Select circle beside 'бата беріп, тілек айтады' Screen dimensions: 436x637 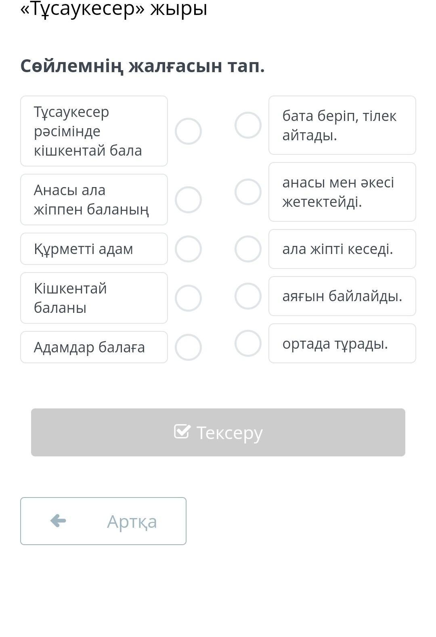(x=248, y=125)
